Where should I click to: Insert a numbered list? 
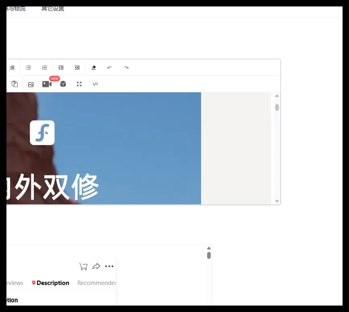click(44, 67)
